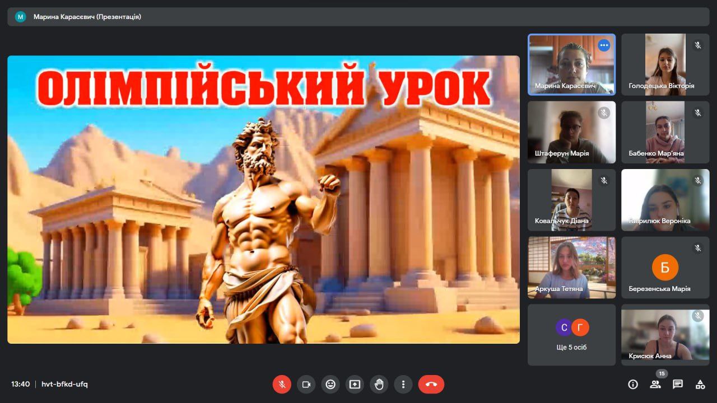Leave the call with the red hang-up button
The image size is (717, 403).
pos(431,384)
